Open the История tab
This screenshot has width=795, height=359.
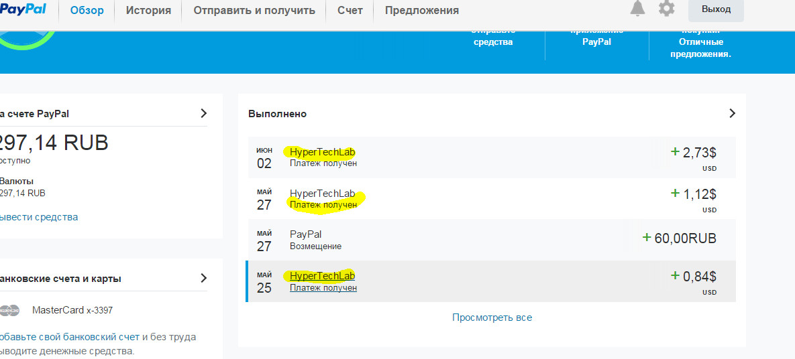coord(148,10)
